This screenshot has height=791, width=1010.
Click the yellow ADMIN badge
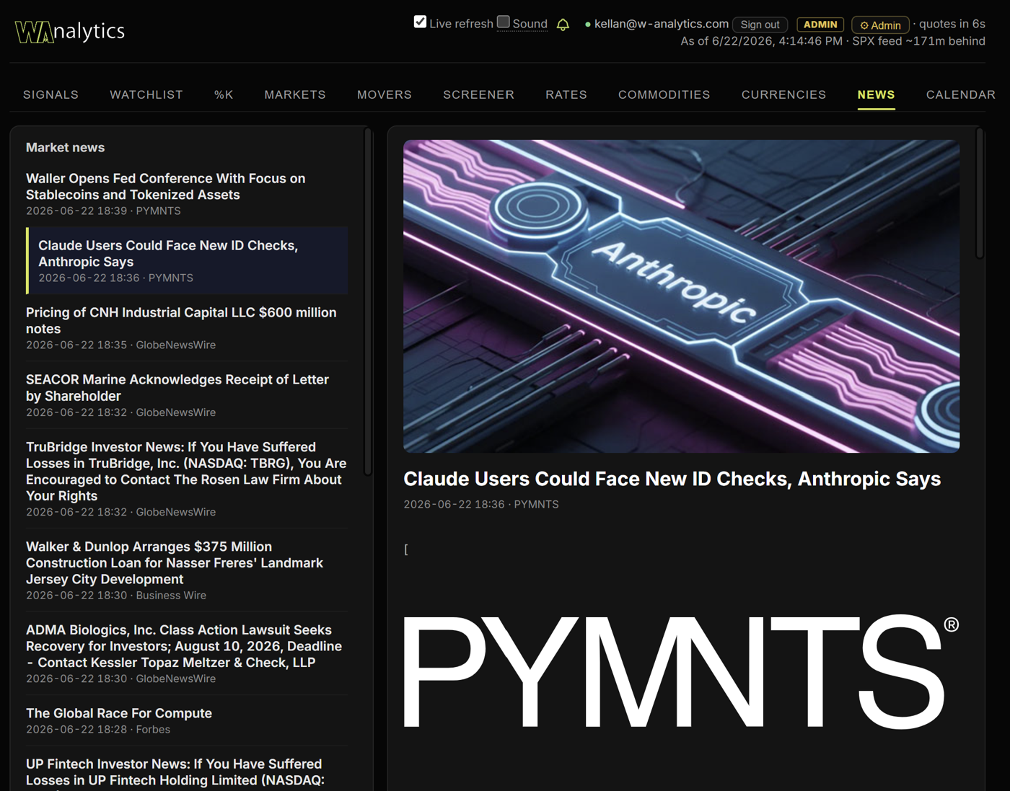(x=820, y=25)
